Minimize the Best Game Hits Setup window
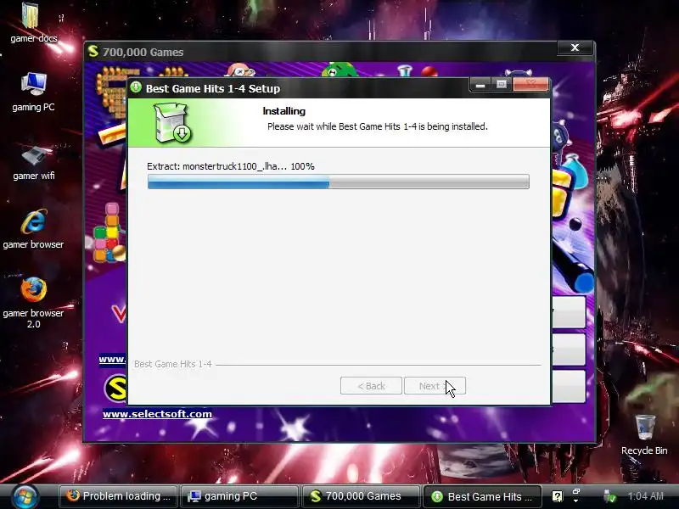679x509 pixels. 480,85
